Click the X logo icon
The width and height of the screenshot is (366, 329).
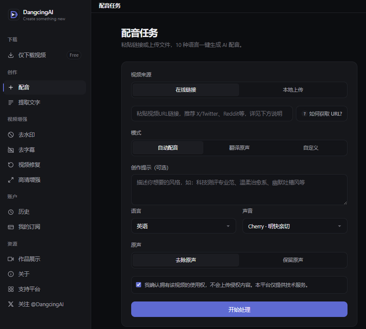pyautogui.click(x=11, y=304)
